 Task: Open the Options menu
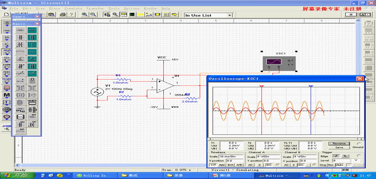point(132,9)
